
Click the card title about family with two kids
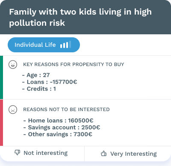coord(80,17)
